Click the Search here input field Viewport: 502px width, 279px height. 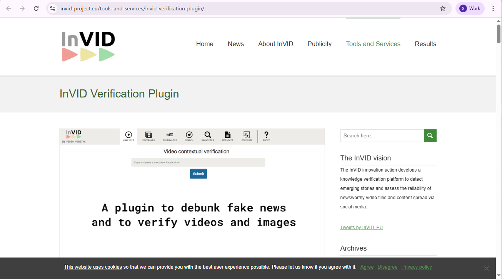click(x=382, y=135)
